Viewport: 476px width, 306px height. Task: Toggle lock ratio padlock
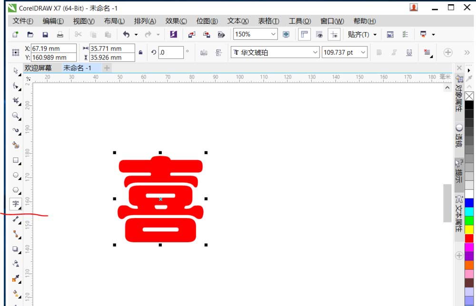140,52
